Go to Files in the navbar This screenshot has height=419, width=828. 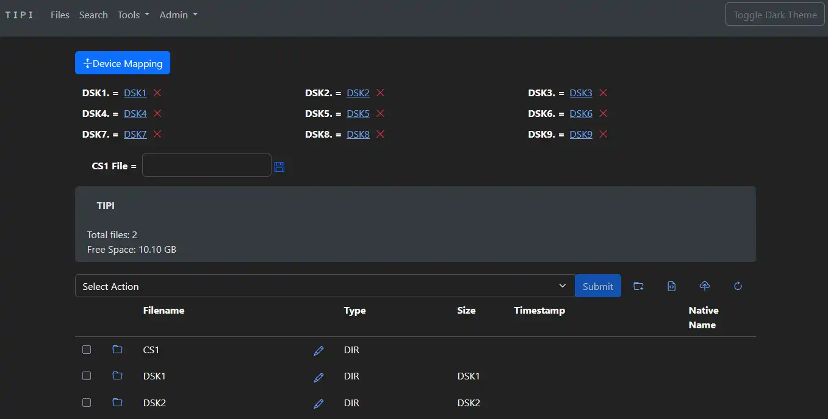pos(60,15)
